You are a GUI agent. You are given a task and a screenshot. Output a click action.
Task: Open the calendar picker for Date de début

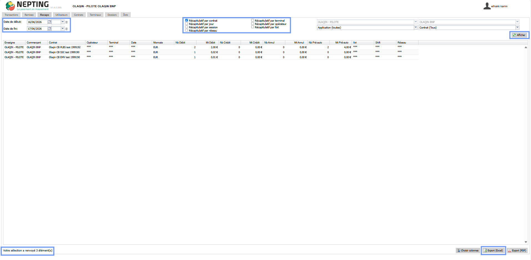click(x=49, y=22)
